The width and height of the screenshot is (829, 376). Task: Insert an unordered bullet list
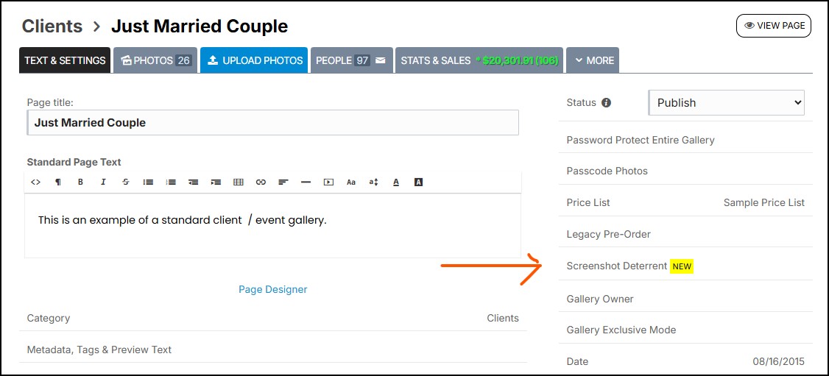(148, 182)
